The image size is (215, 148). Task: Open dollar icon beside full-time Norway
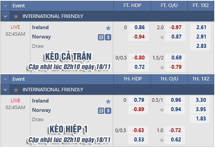[x=108, y=37]
